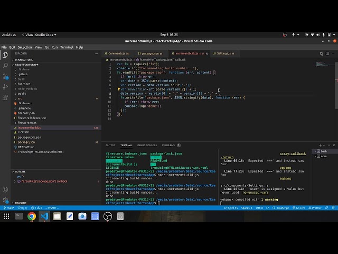Switch to package.json editor tab

151,53
